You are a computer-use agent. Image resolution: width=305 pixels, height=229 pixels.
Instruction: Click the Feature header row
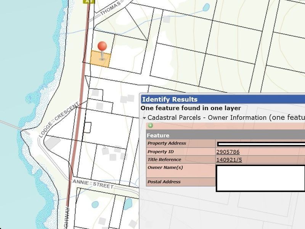(225, 135)
